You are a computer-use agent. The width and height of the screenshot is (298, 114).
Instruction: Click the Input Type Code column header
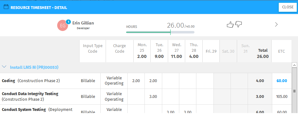(x=93, y=51)
